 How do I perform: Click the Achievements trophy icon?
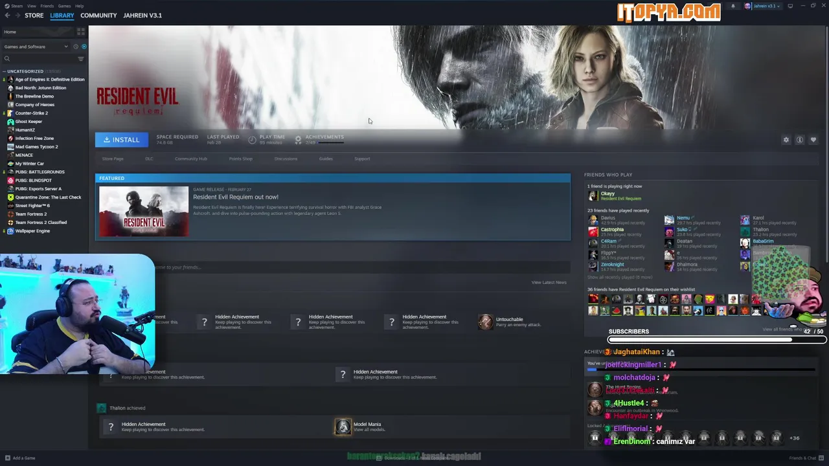click(x=298, y=140)
